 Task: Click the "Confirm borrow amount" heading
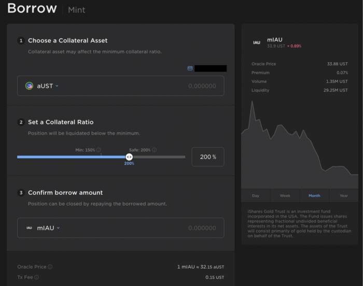65,193
